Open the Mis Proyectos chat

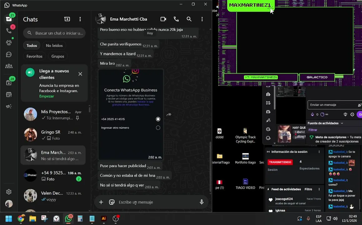point(53,114)
